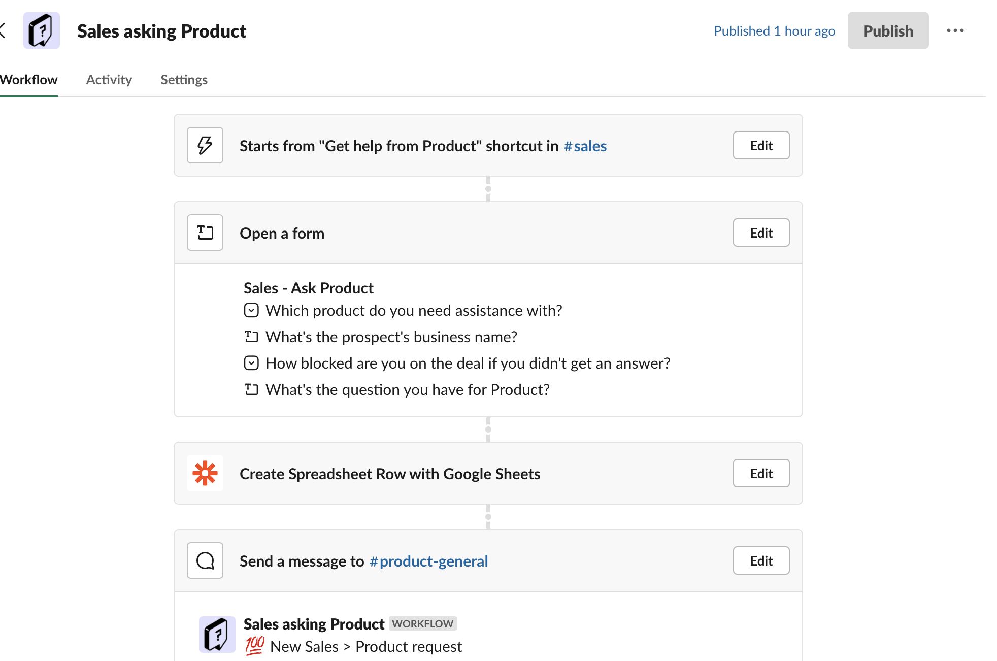This screenshot has width=997, height=661.
Task: Click the Open a form step icon
Action: click(x=205, y=233)
